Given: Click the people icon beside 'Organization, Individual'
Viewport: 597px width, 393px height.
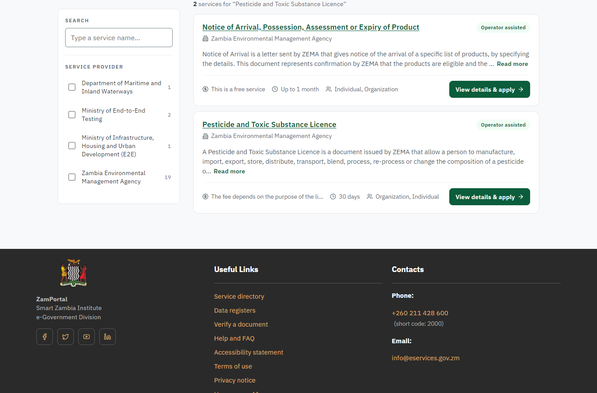Looking at the screenshot, I should pyautogui.click(x=370, y=196).
